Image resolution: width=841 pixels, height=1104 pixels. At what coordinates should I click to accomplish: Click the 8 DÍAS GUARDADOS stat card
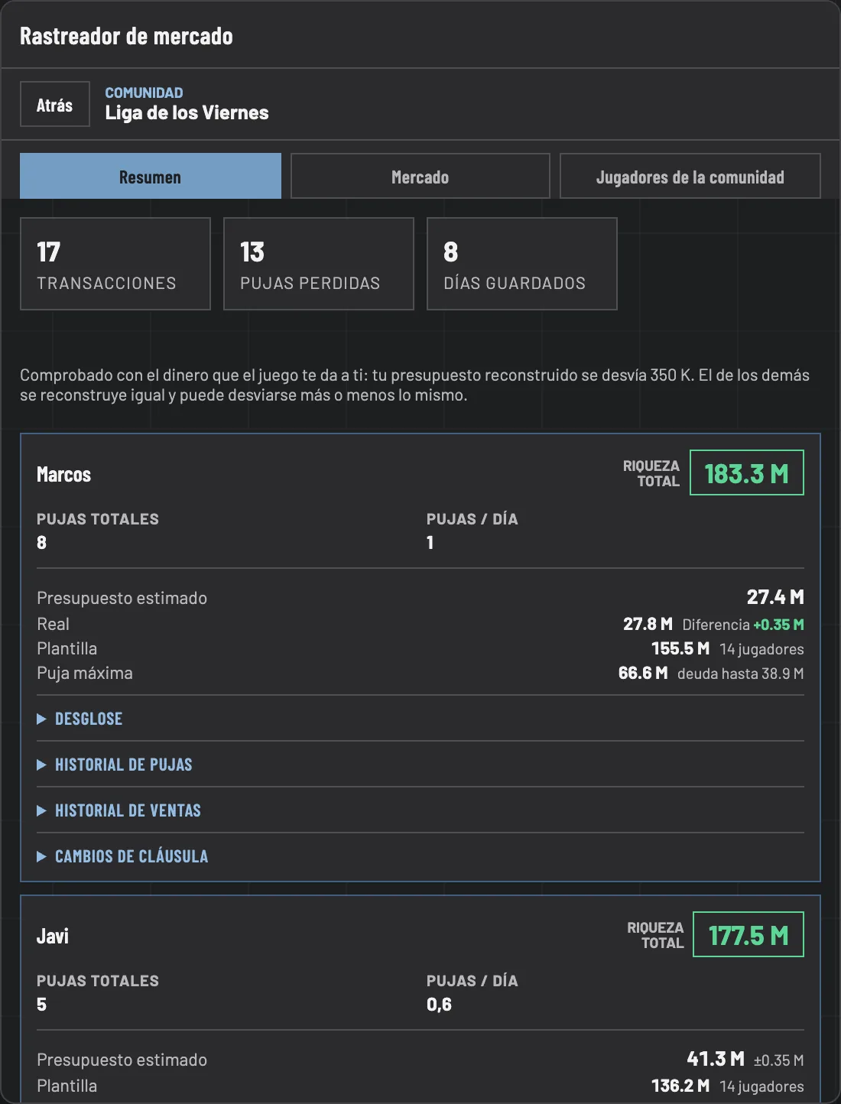522,264
